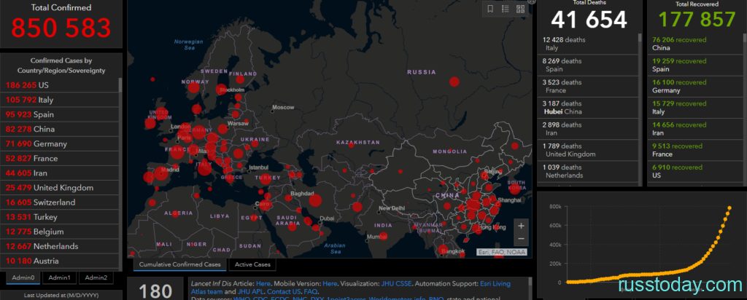Open the basemap gallery grid icon
747x300 pixels.
pyautogui.click(x=520, y=9)
